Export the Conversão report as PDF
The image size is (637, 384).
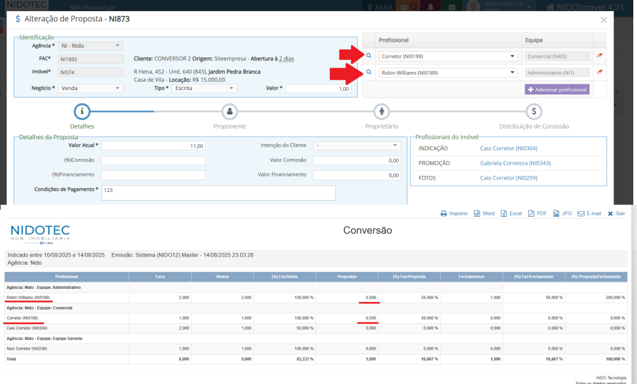click(x=537, y=213)
